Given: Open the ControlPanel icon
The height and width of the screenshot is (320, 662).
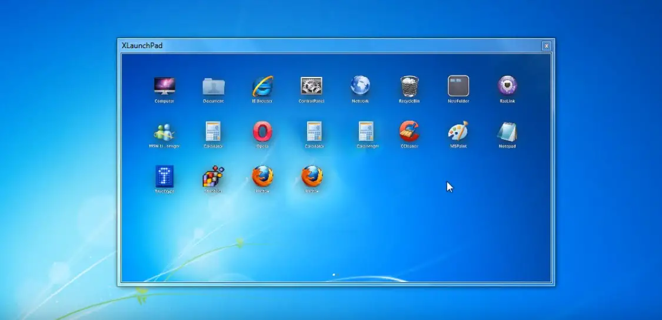Looking at the screenshot, I should coord(311,86).
